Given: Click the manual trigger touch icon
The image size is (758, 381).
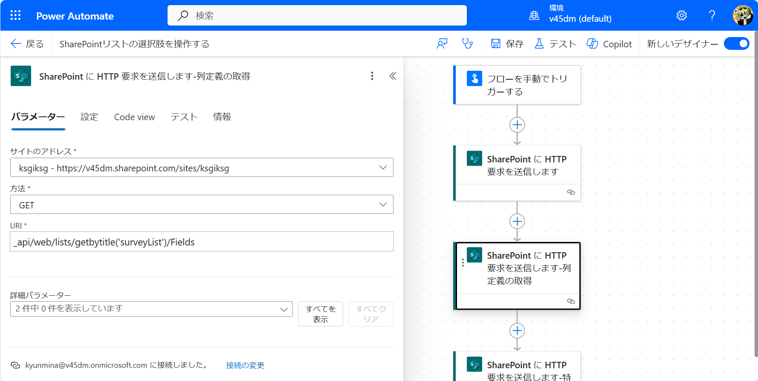Looking at the screenshot, I should pos(474,78).
